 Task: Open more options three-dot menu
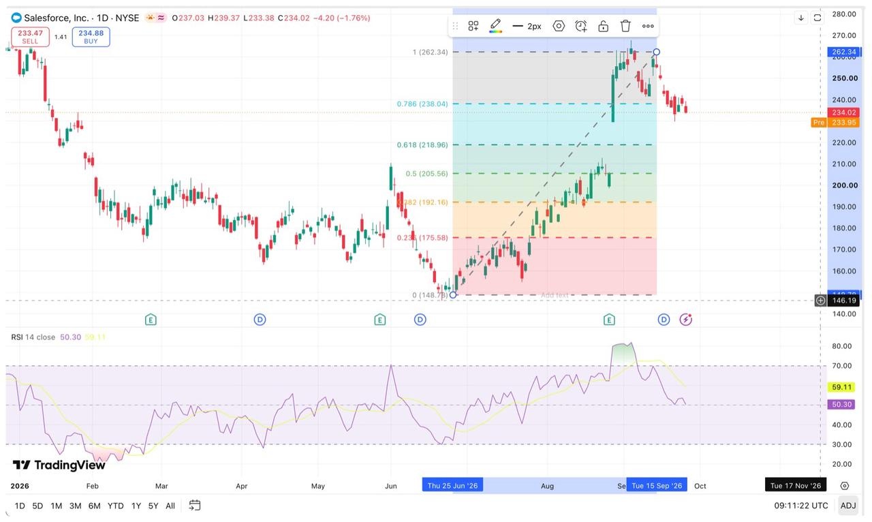(648, 26)
